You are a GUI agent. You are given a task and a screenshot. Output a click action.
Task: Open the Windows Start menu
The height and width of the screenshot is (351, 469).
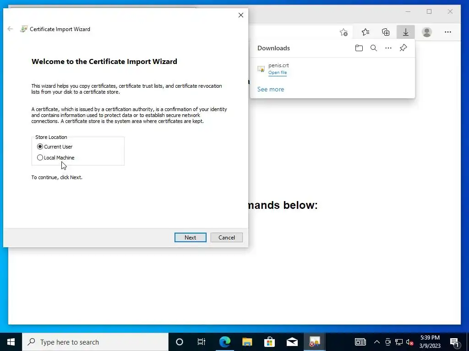pos(11,342)
